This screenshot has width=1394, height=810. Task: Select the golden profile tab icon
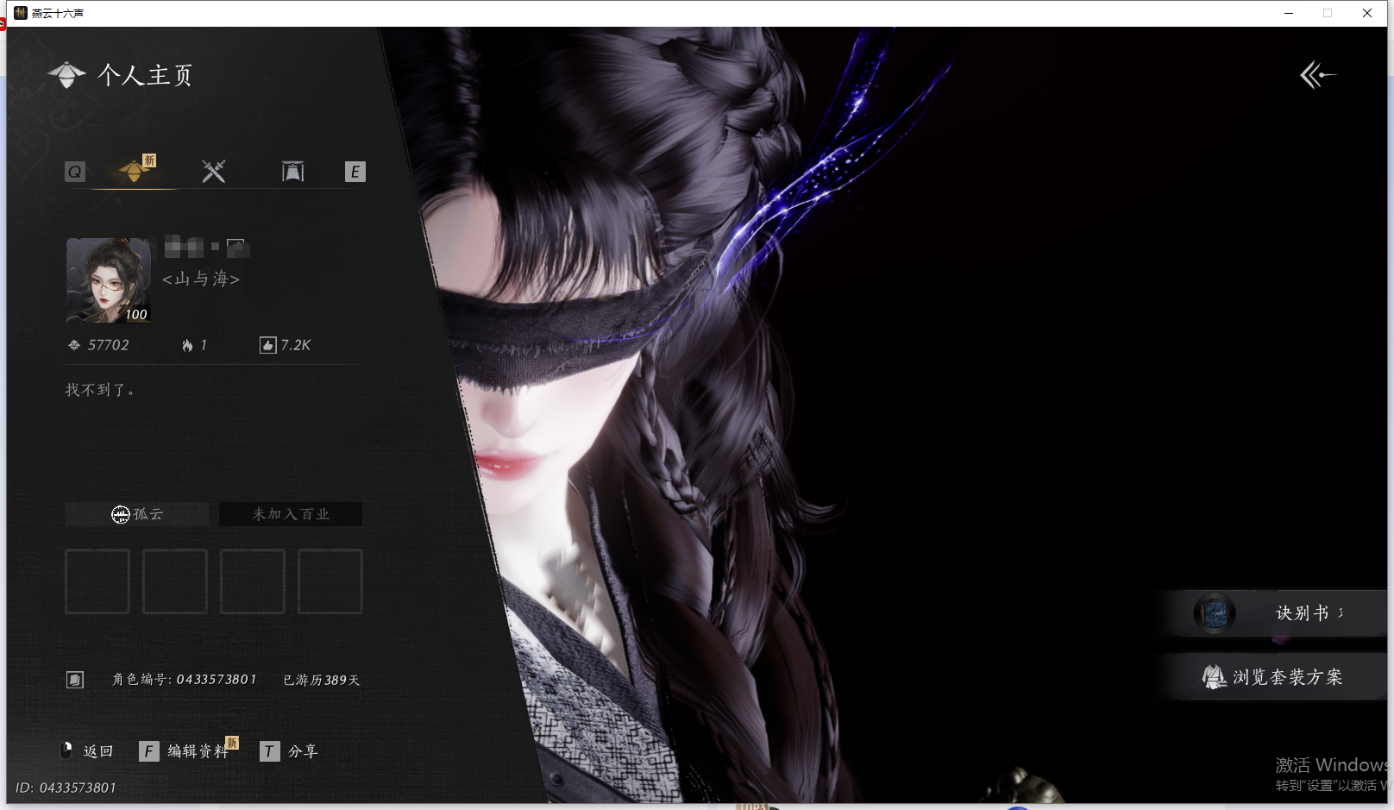134,171
